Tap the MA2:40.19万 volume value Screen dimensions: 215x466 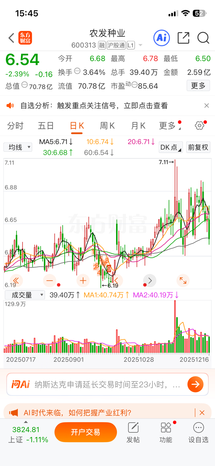156,295
